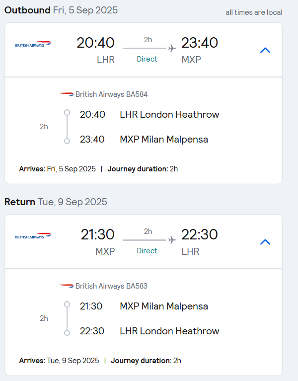
Task: Collapse the outbound flight details chevron
Action: coord(265,50)
